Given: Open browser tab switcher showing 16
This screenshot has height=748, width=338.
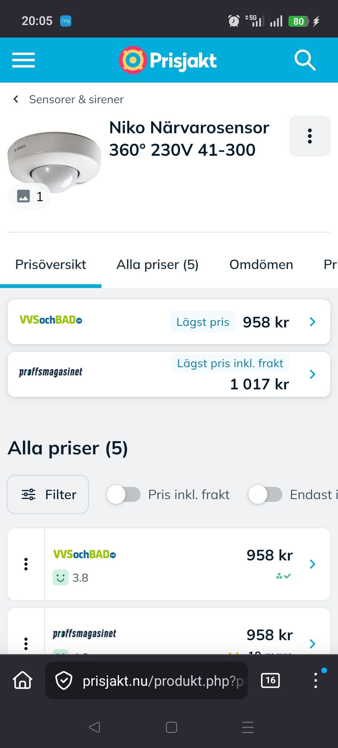Looking at the screenshot, I should coord(270,680).
